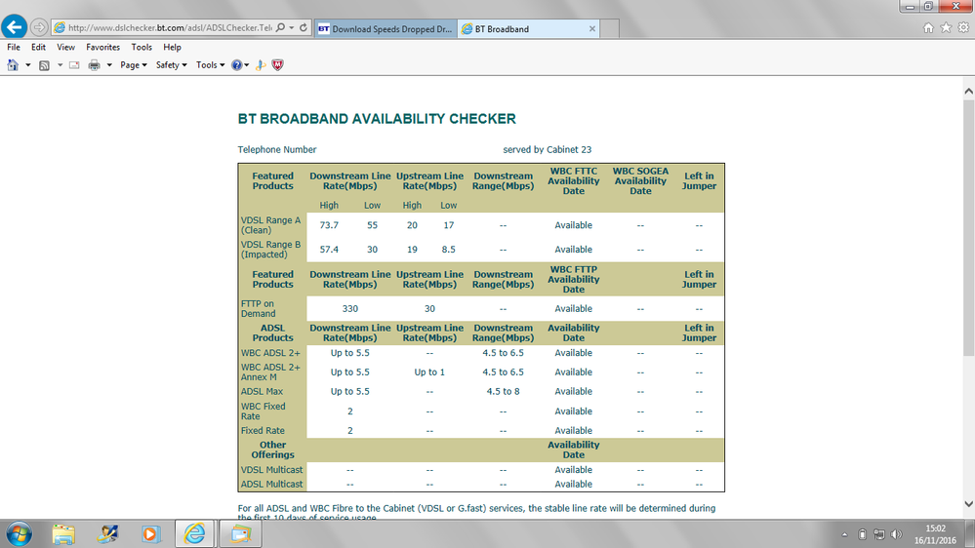Click the battery tray icon
This screenshot has width=975, height=548.
[862, 534]
